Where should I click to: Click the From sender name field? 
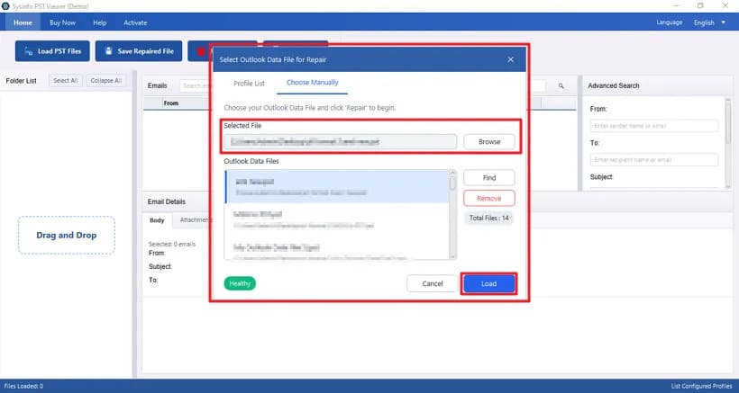pos(654,126)
